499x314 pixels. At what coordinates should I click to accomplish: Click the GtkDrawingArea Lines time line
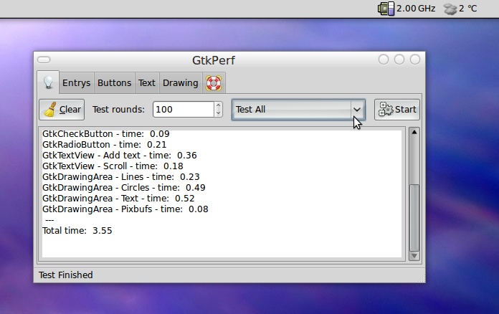[x=121, y=177]
